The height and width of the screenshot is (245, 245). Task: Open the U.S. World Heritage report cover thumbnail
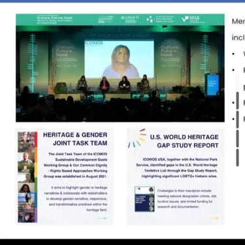pos(144,199)
